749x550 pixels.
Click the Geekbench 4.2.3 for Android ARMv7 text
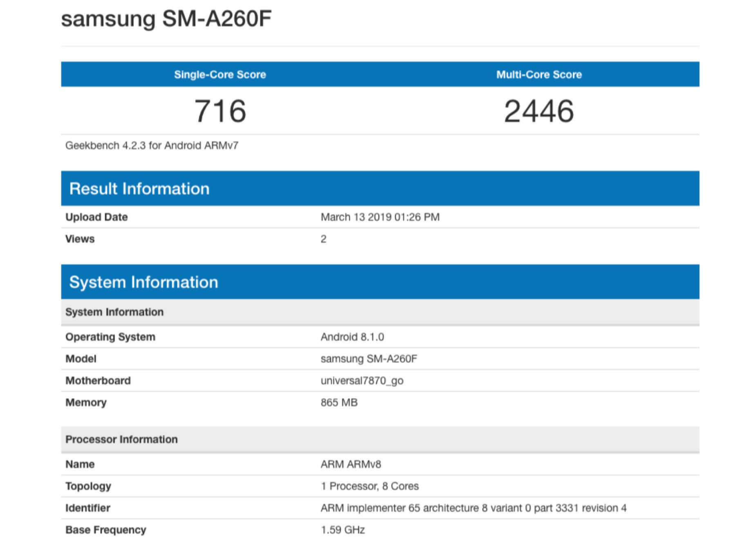(x=152, y=146)
